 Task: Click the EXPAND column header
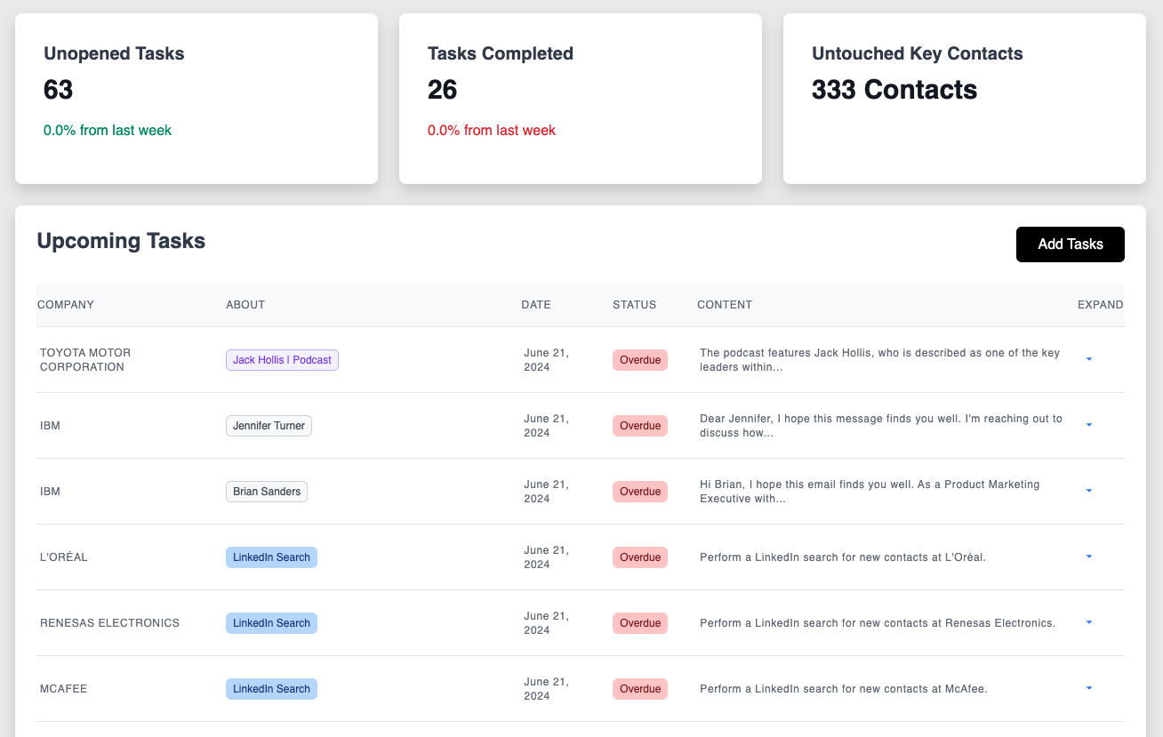click(x=1100, y=305)
